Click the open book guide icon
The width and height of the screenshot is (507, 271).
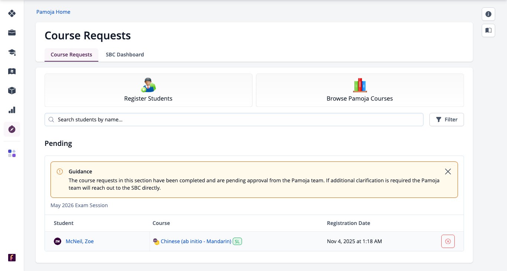pyautogui.click(x=488, y=30)
